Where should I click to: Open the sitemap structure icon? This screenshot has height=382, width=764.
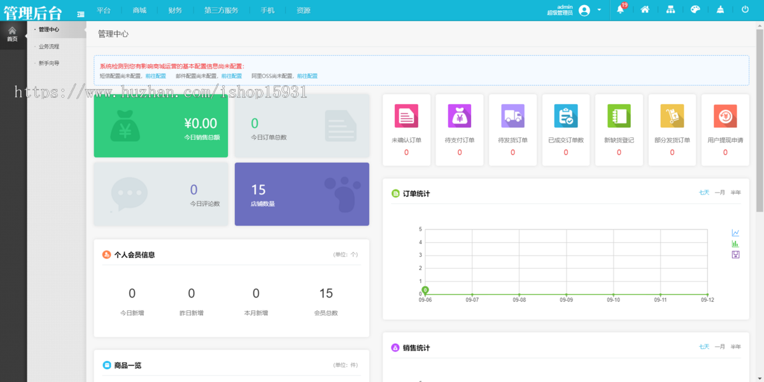pos(670,10)
